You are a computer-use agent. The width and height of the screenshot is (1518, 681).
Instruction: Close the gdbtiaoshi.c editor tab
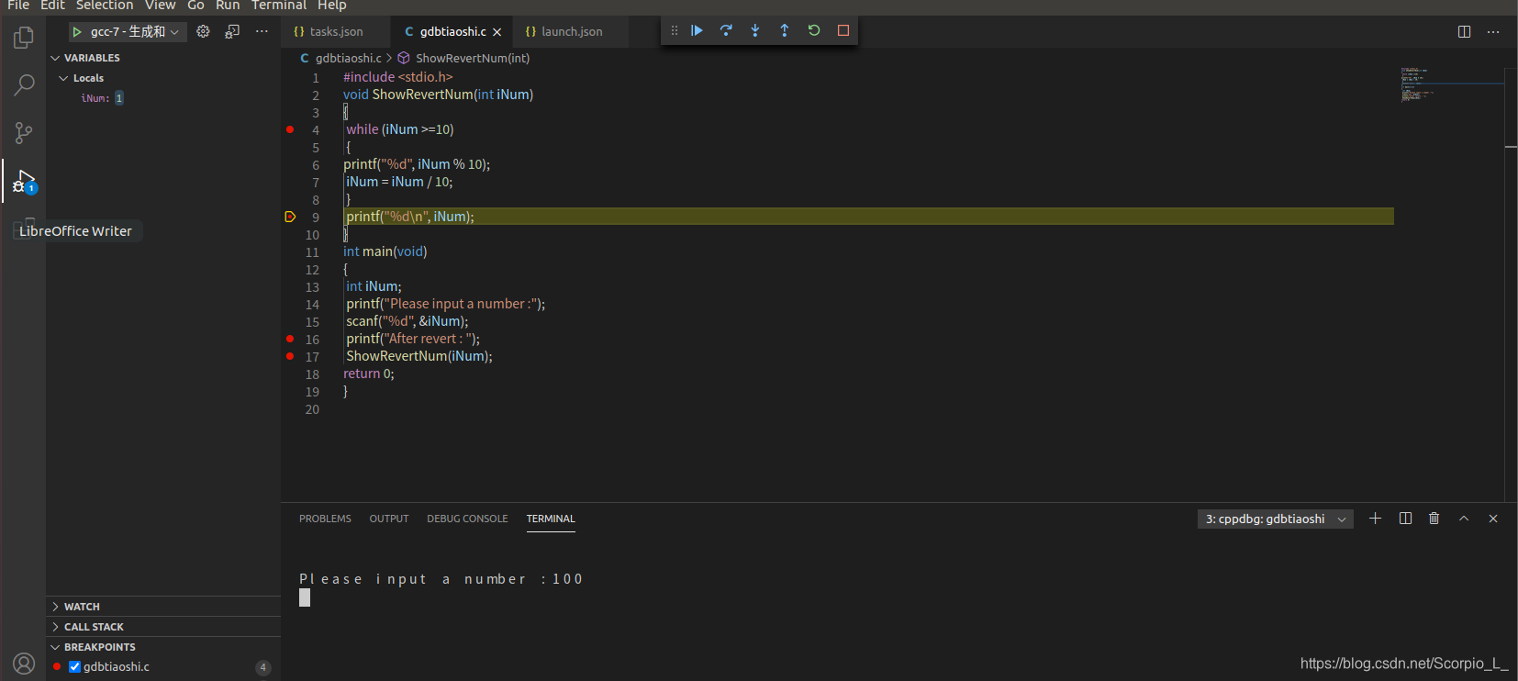pos(497,31)
